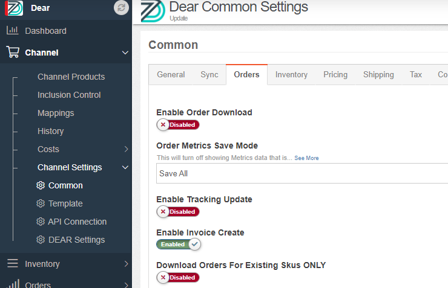Click the Order Metrics Save Mode label

pyautogui.click(x=207, y=146)
